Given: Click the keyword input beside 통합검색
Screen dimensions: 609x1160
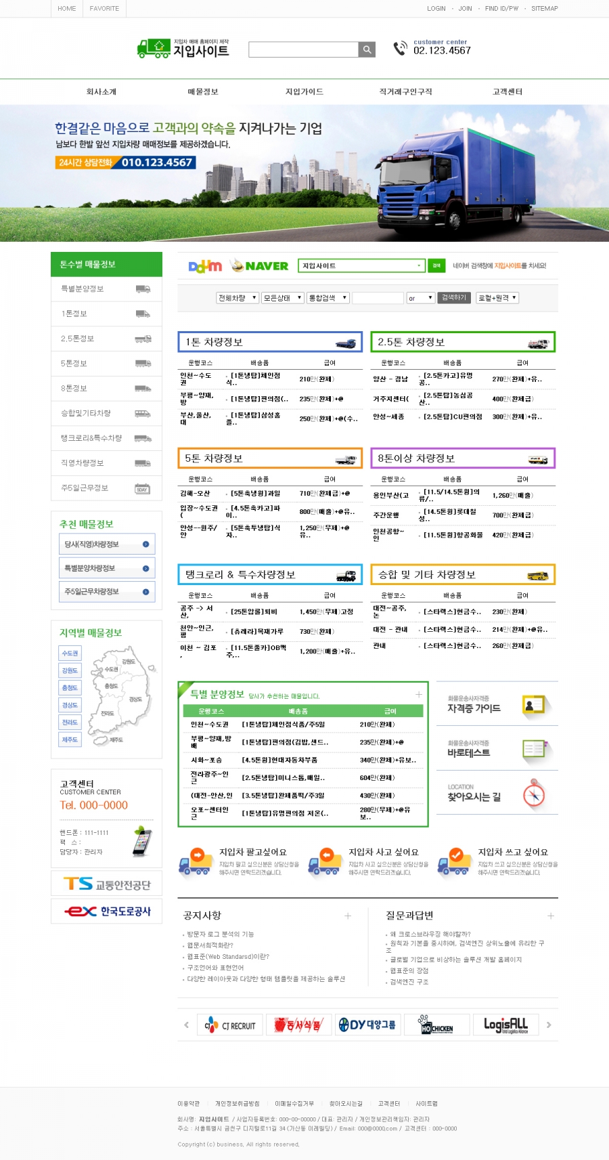Looking at the screenshot, I should (378, 298).
